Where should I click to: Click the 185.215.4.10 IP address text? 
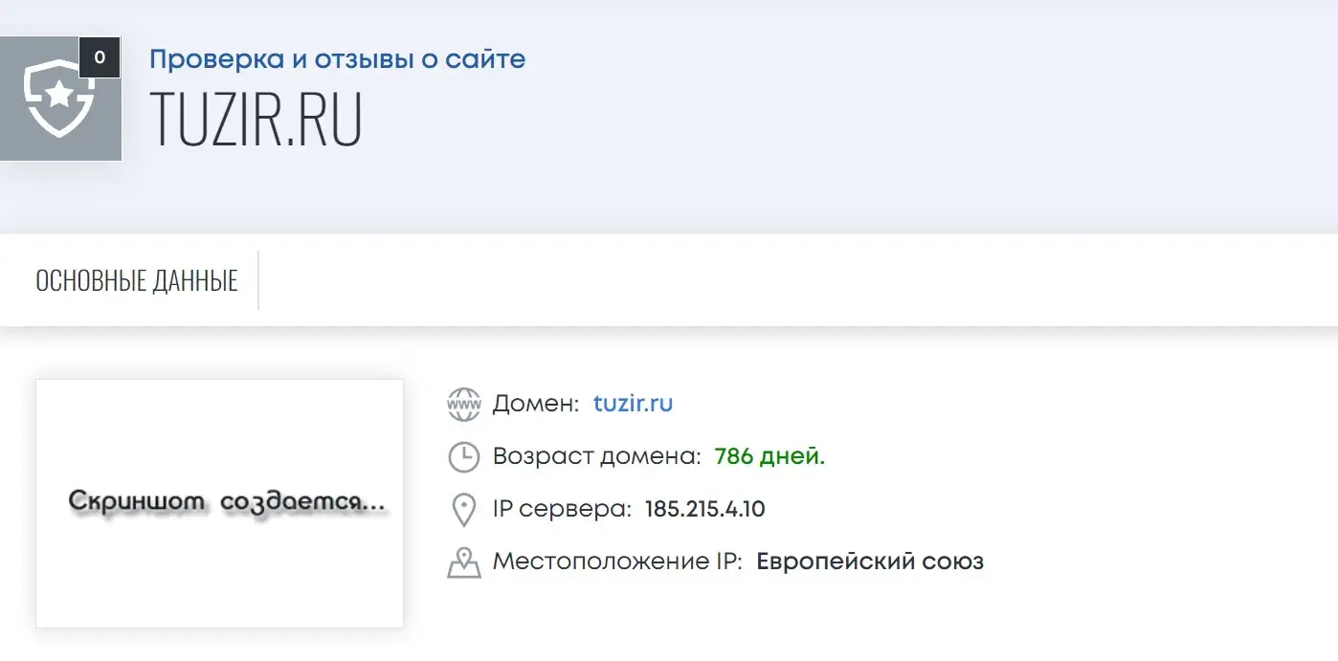705,509
